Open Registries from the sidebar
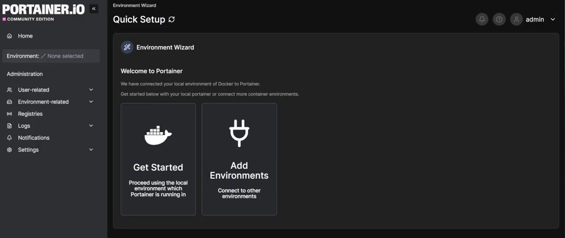Image resolution: width=565 pixels, height=238 pixels. (30, 114)
